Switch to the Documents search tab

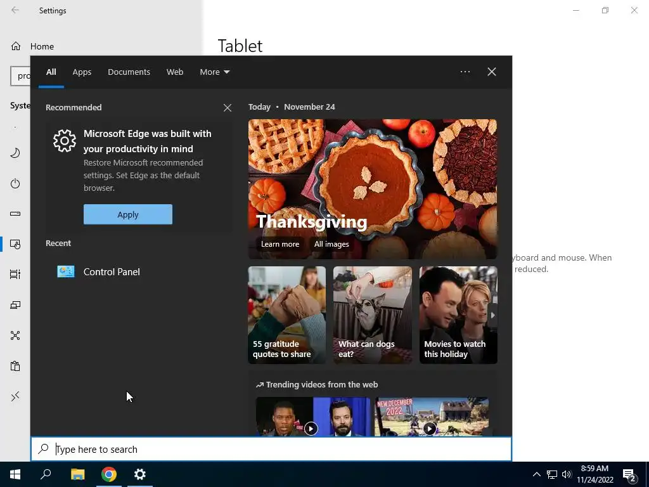129,72
